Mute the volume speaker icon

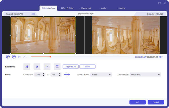(x=161, y=57)
